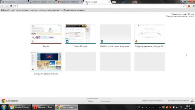Open the volume speaker tray icon
The height and width of the screenshot is (110, 195).
(177, 107)
